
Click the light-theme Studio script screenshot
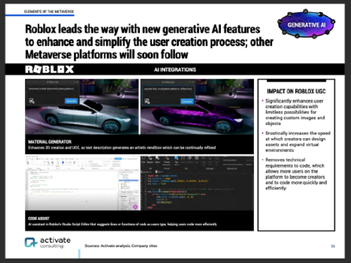[x=82, y=183]
